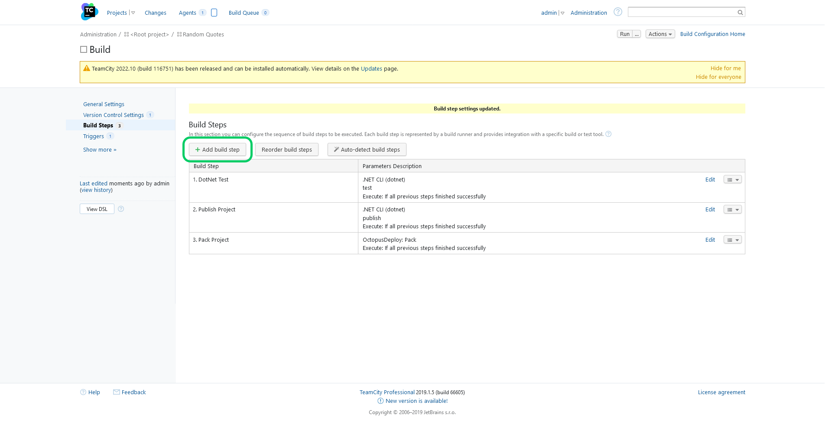Open the Projects dropdown arrow

pos(133,13)
